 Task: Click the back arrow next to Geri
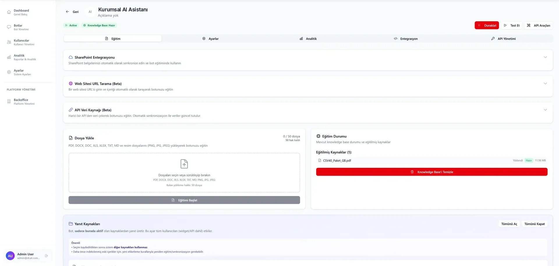pyautogui.click(x=68, y=12)
